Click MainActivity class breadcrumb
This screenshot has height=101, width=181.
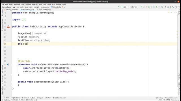click(x=56, y=7)
